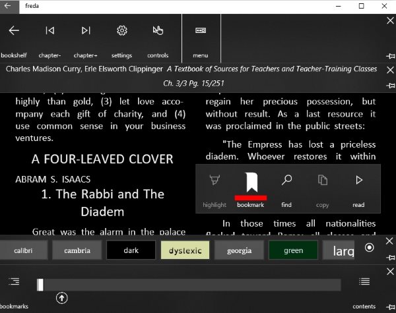Click the circled up-arrow position marker
Screen dimensions: 396x313
62,298
